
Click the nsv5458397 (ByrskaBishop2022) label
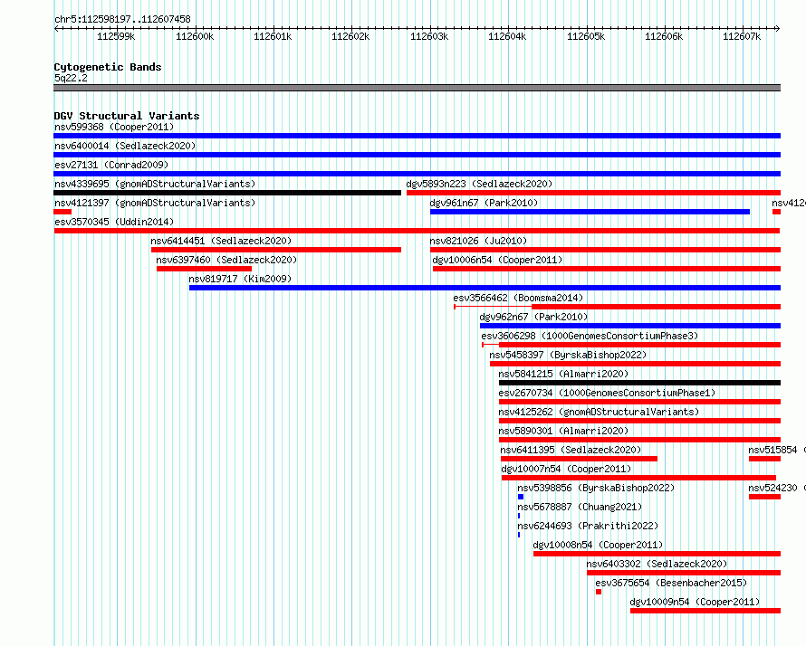point(568,355)
